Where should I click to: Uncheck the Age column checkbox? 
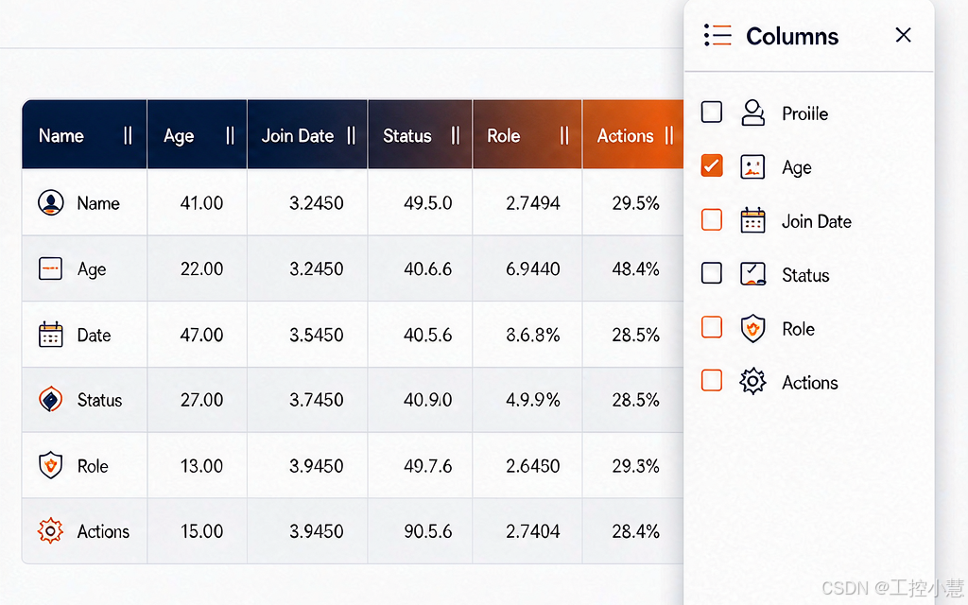click(712, 165)
